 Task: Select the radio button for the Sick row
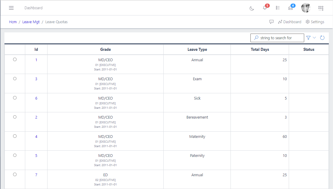point(15,97)
